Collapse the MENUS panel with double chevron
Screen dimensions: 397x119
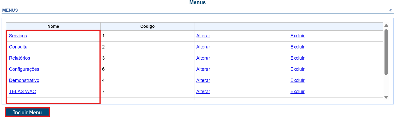coord(390,10)
